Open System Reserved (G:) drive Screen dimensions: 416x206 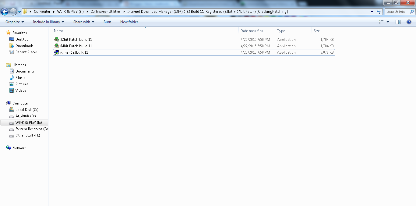[x=31, y=129]
